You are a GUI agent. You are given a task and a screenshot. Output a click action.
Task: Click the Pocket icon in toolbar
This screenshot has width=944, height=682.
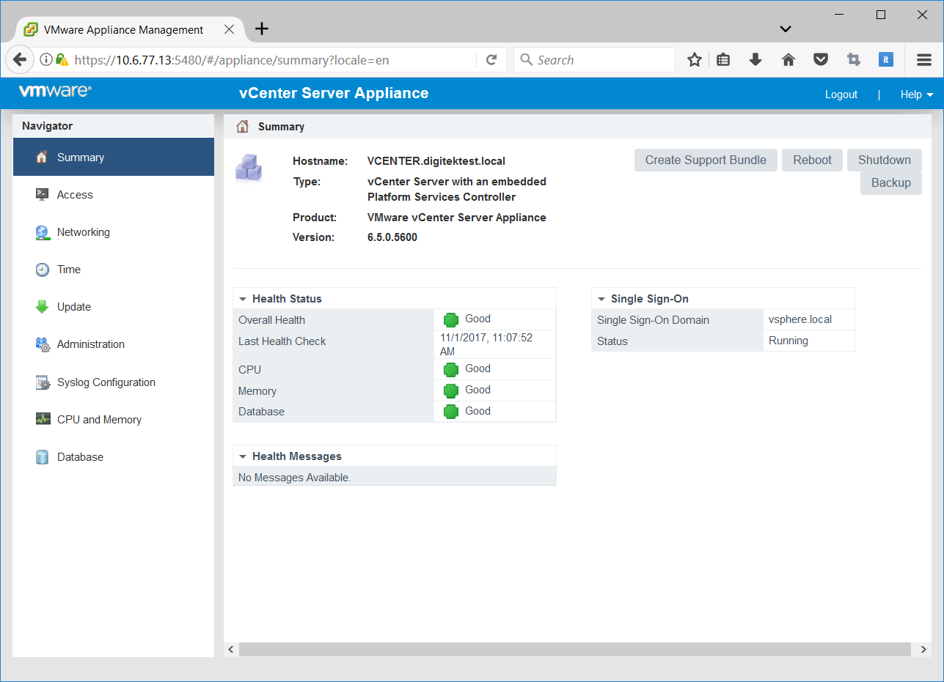(x=821, y=60)
